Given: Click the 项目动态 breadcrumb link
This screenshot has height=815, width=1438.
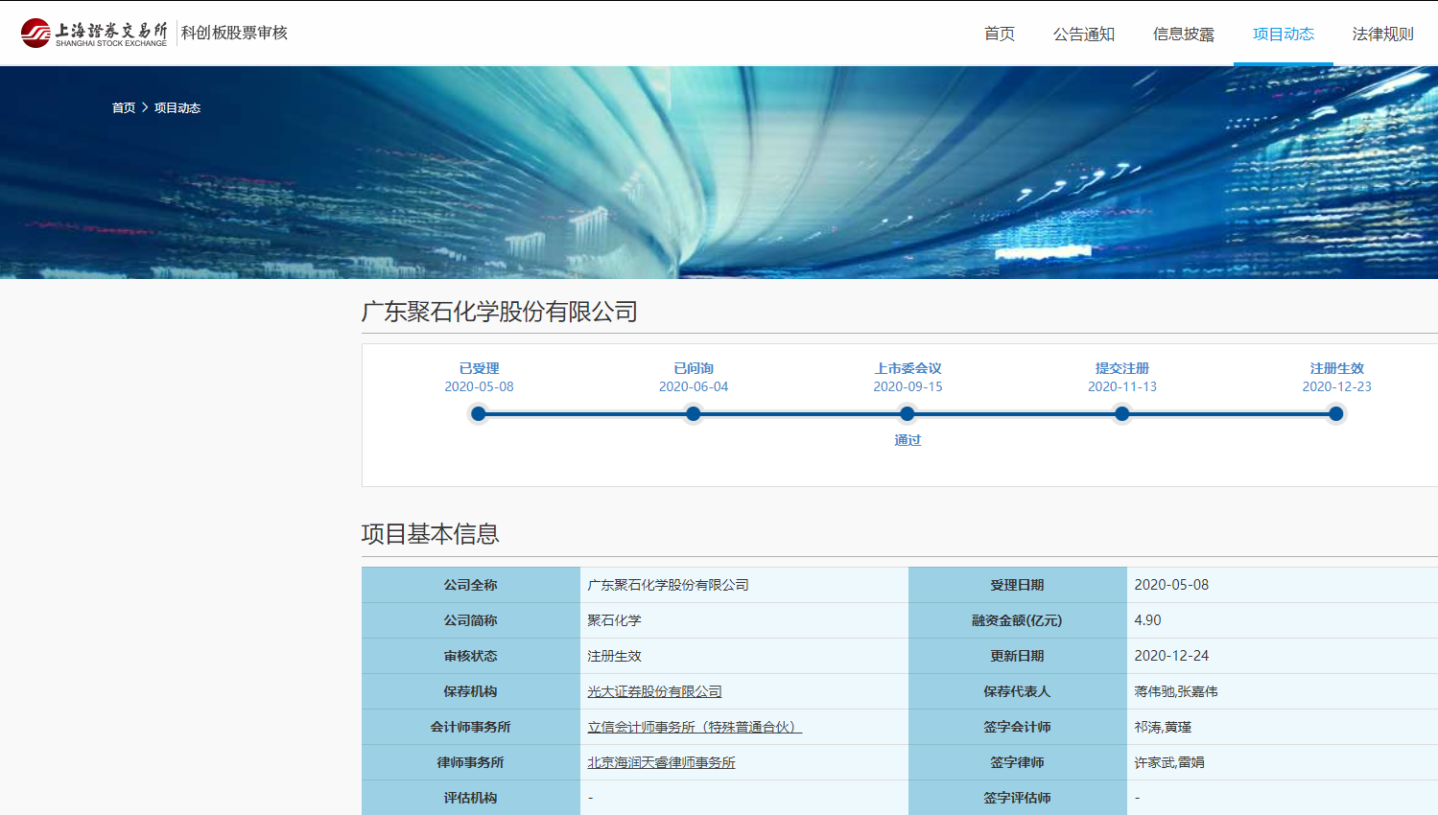Looking at the screenshot, I should (177, 108).
